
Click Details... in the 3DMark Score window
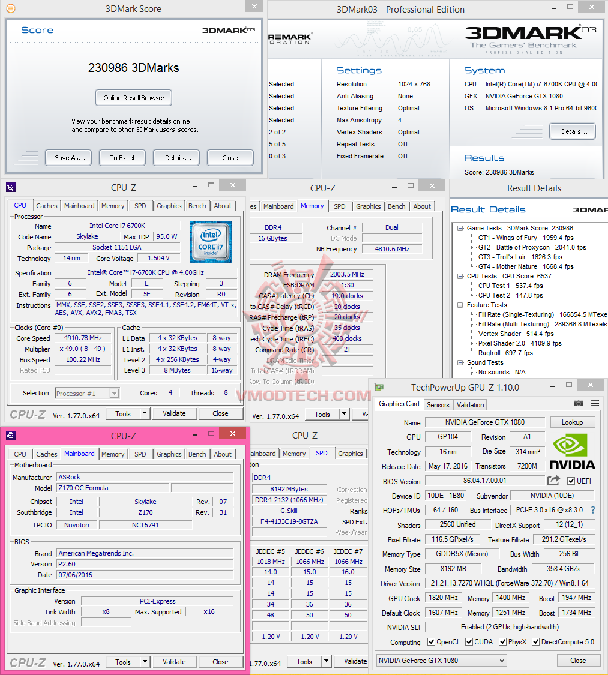pyautogui.click(x=176, y=158)
